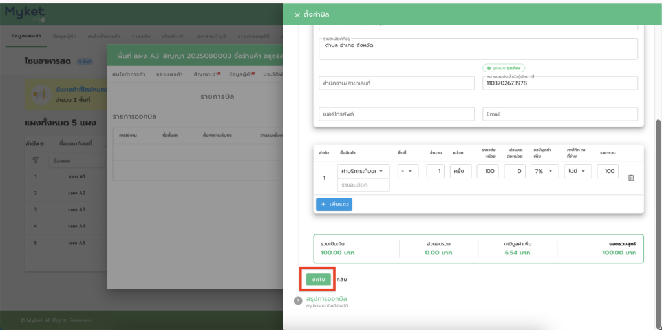
Task: Click the จำนวน quantity field showing 1
Action: [435, 171]
